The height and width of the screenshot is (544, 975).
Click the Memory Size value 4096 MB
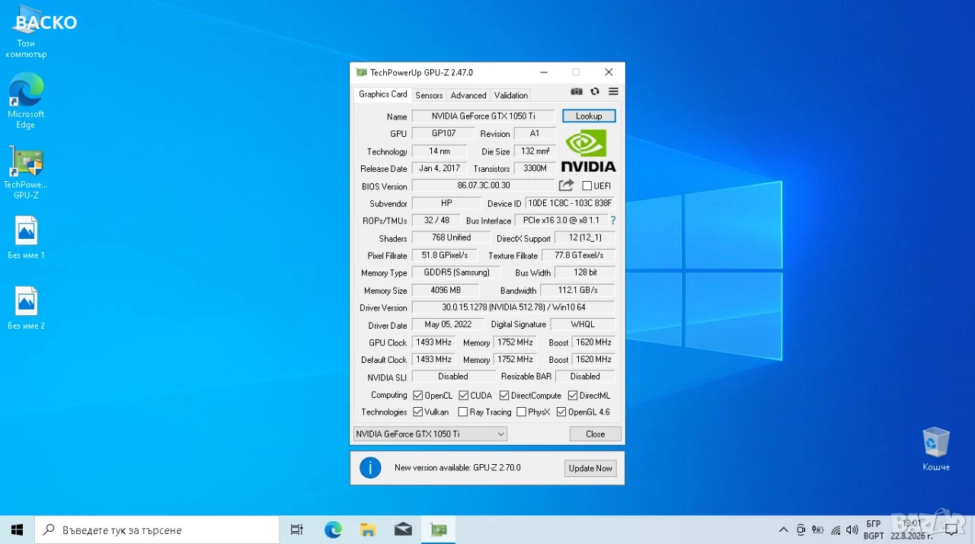[x=446, y=290]
